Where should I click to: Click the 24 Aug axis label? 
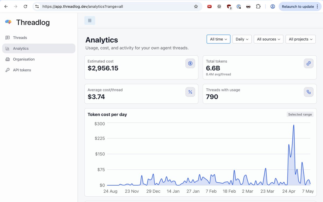[110, 191]
